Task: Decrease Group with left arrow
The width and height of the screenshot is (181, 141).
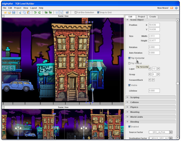Action: click(x=150, y=74)
